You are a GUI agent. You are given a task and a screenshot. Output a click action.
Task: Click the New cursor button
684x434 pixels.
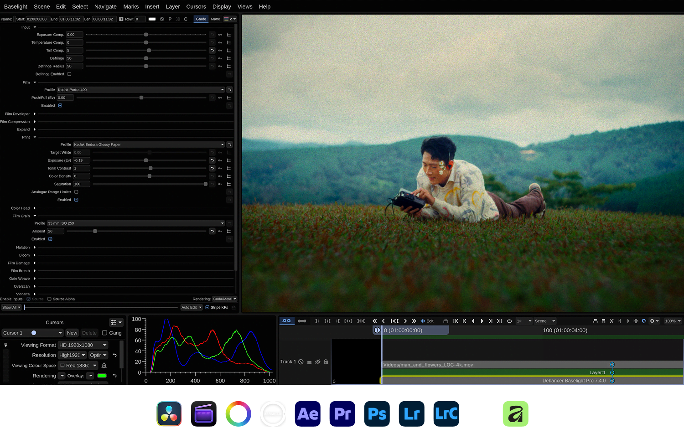pos(72,333)
